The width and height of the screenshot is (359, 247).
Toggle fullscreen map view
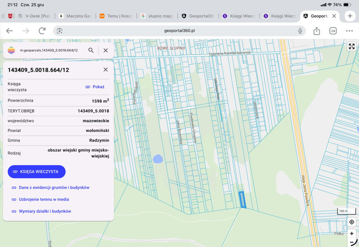point(351,47)
